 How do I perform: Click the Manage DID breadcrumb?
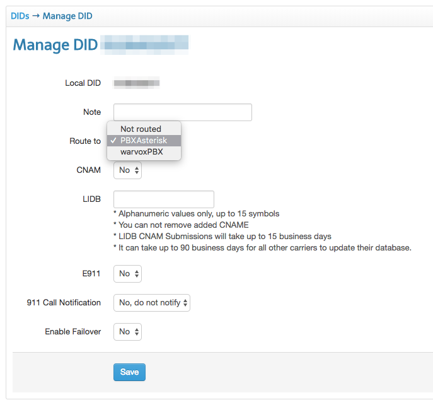coord(67,15)
